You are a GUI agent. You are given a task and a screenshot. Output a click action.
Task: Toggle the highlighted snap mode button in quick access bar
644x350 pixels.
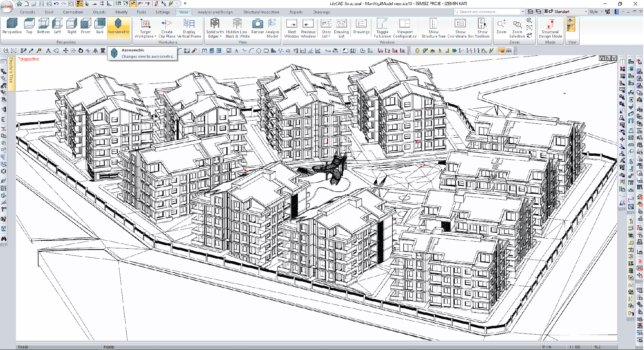click(133, 4)
